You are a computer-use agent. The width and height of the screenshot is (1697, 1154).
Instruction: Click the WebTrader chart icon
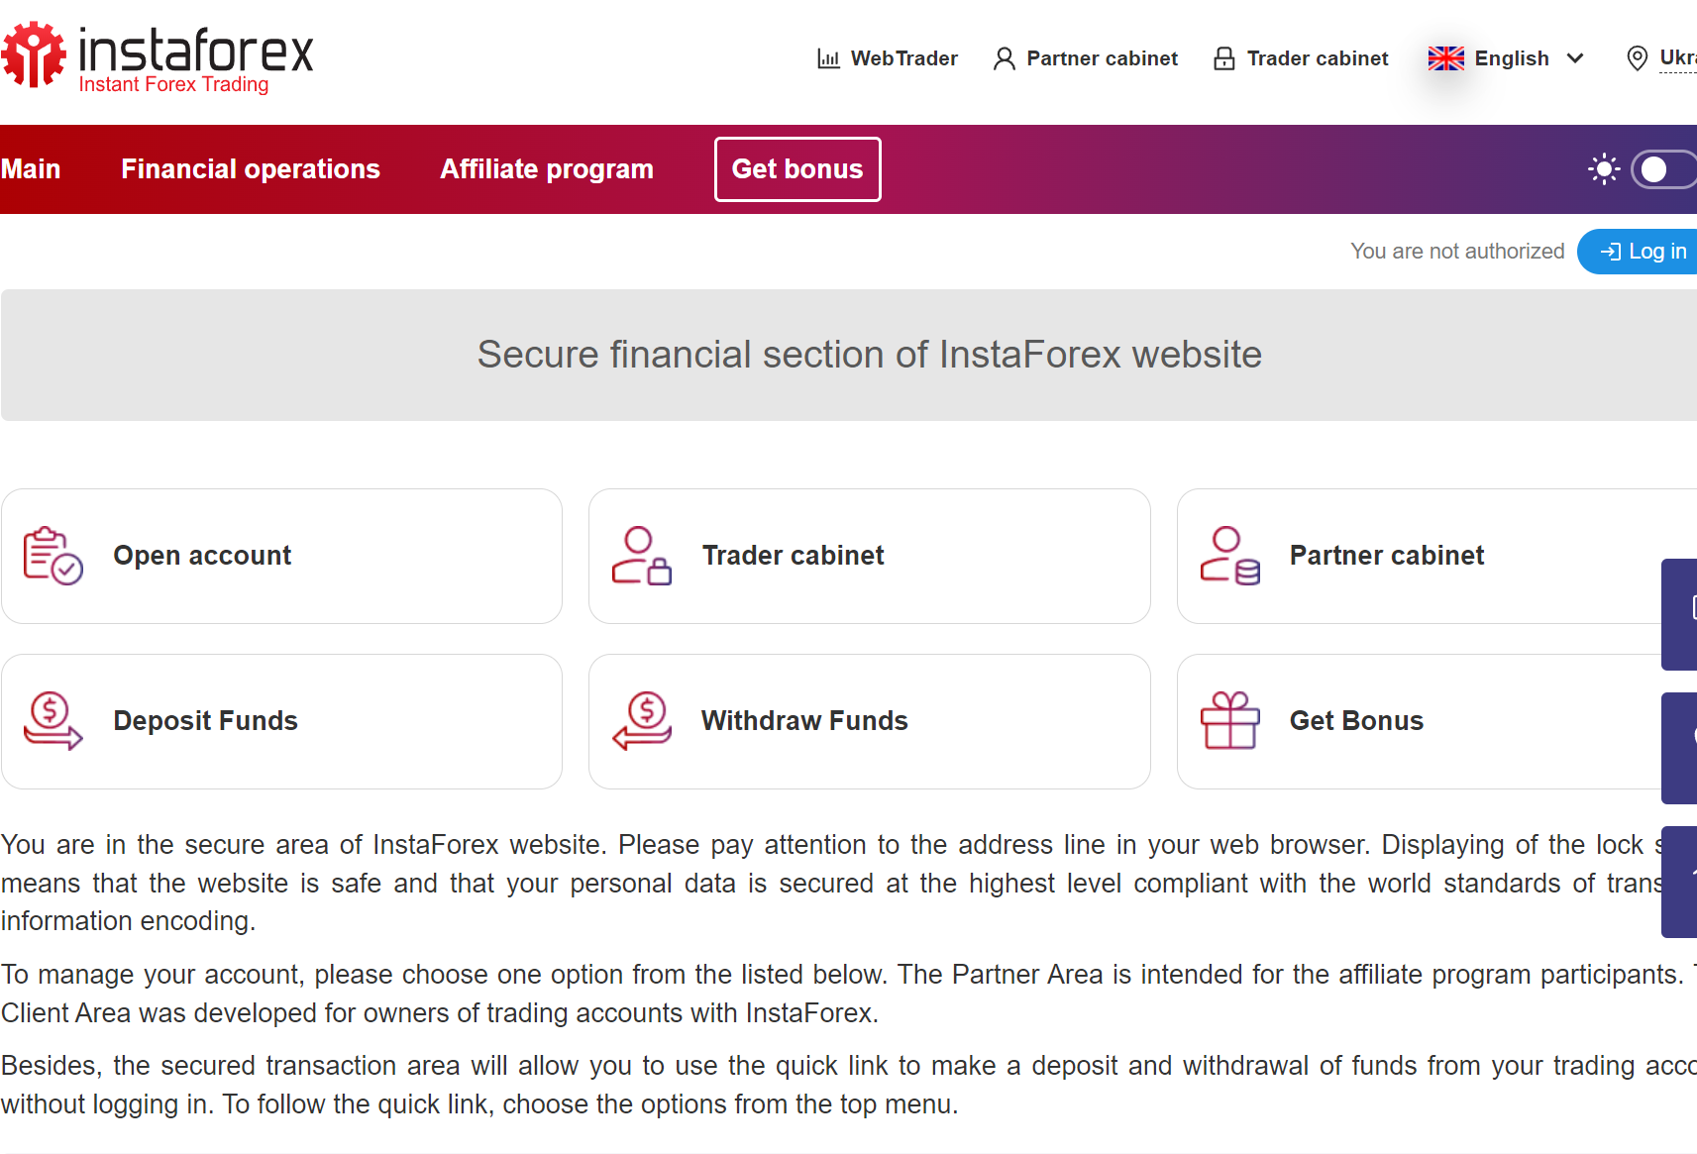pyautogui.click(x=828, y=58)
